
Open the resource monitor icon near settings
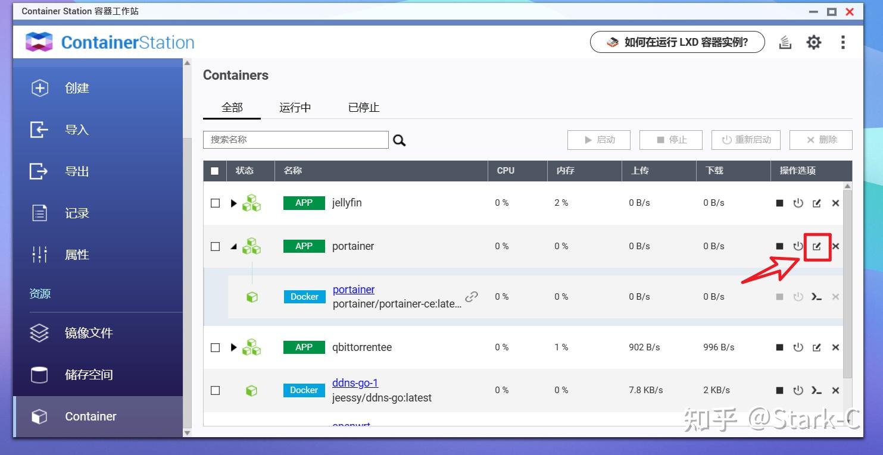[x=785, y=42]
